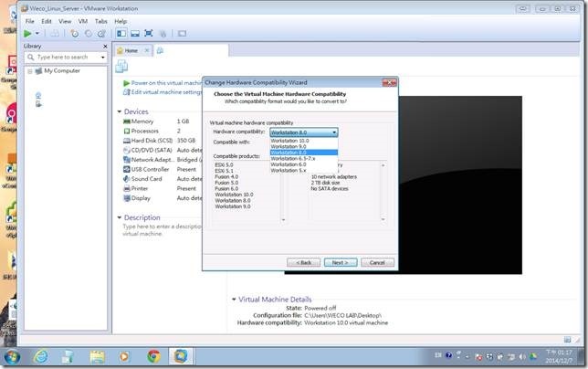
Task: Collapse the Devices section
Action: (120, 111)
